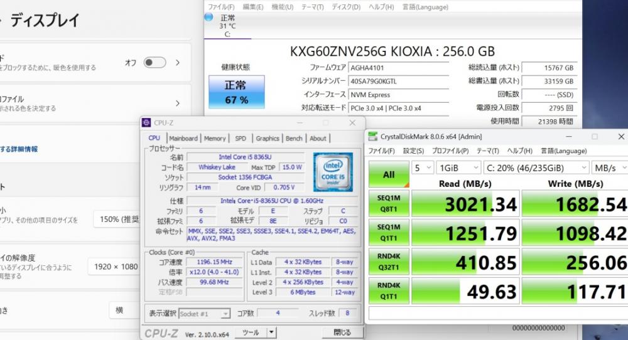Click the All benchmark button in CrystalDiskMark
The image size is (628, 340).
tap(389, 174)
